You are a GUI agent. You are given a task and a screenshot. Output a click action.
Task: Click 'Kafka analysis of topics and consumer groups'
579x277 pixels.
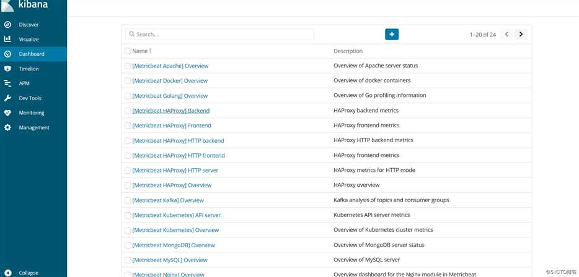(391, 200)
